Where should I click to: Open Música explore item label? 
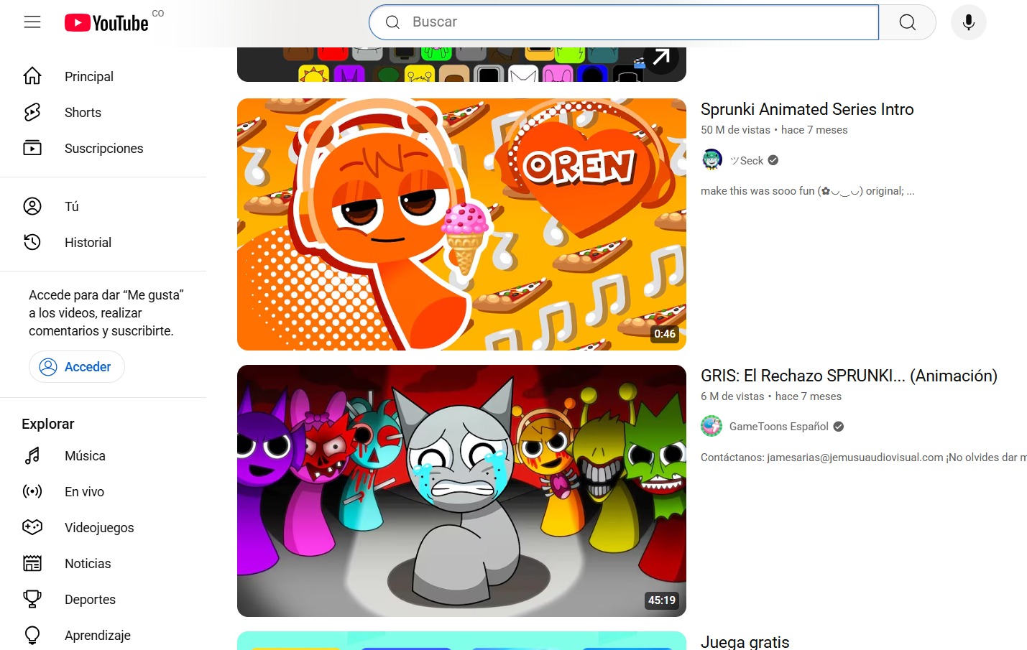pyautogui.click(x=85, y=456)
